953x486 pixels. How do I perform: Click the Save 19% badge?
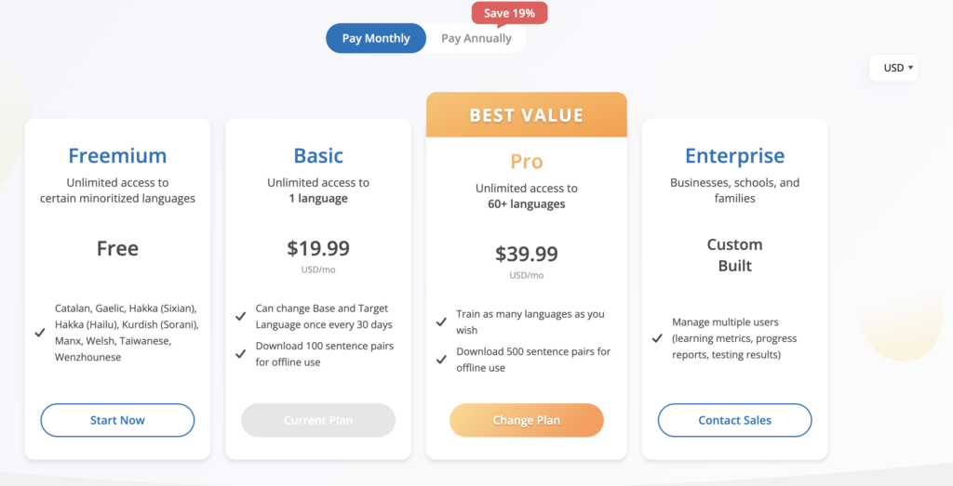(x=509, y=13)
